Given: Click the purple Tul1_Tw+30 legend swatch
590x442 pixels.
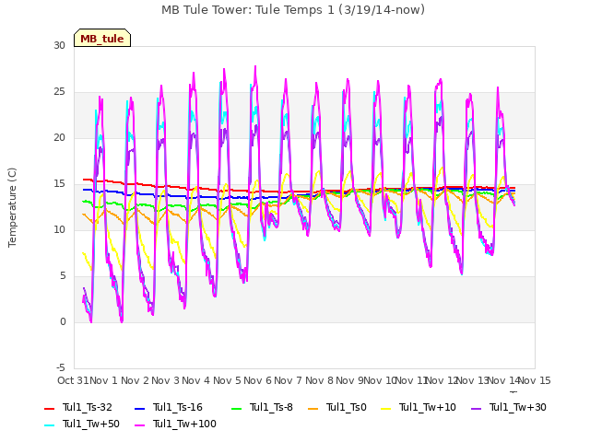Looking at the screenshot, I should click(x=476, y=408).
